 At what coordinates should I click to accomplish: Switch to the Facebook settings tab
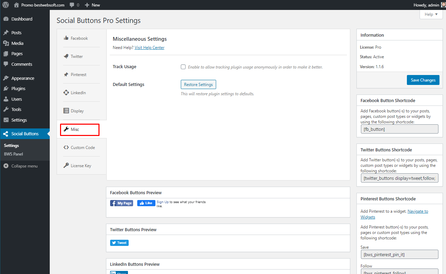(82, 38)
